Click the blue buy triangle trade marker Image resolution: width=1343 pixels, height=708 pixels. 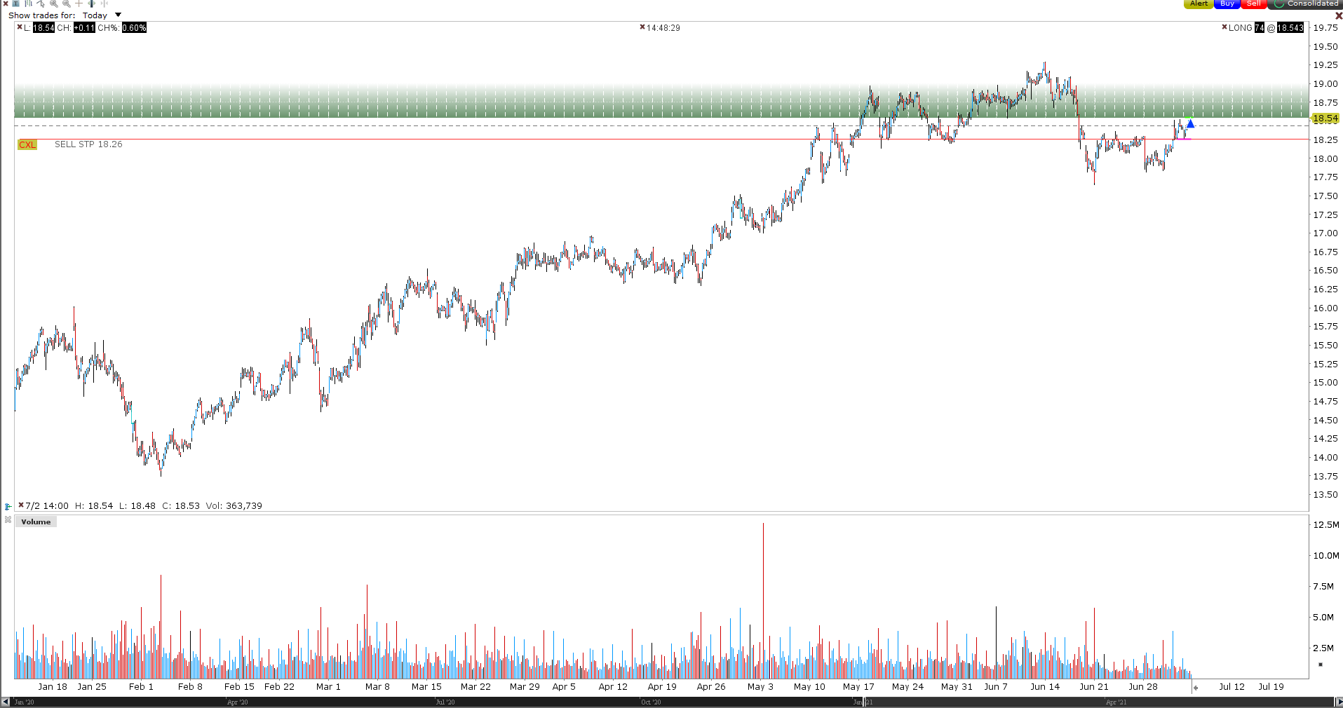[x=1190, y=124]
